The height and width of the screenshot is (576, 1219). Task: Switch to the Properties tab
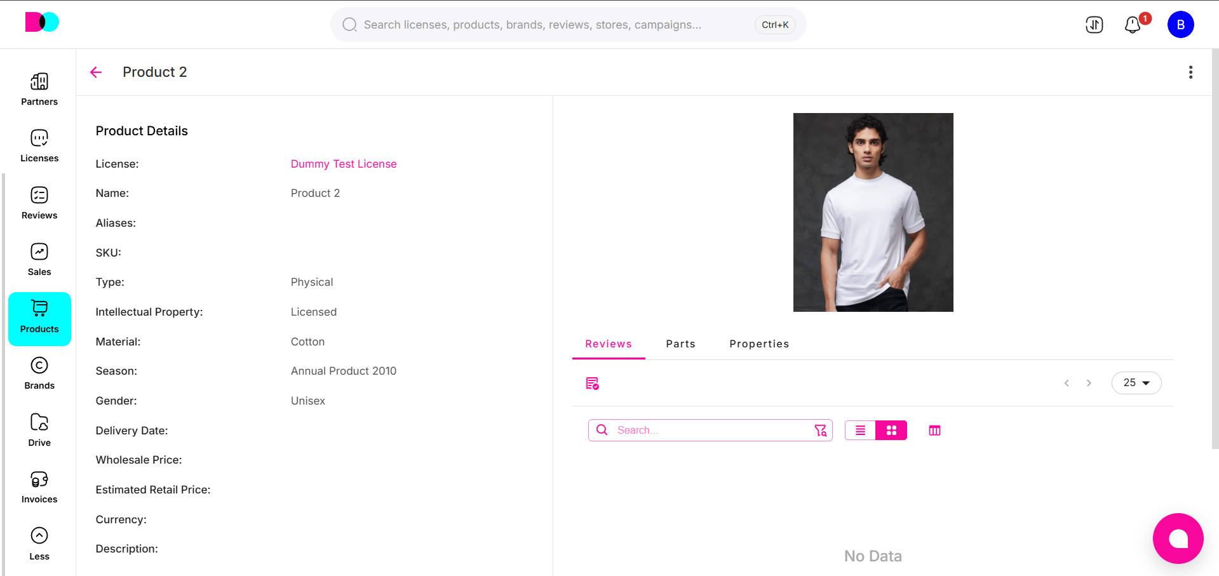[x=759, y=344]
